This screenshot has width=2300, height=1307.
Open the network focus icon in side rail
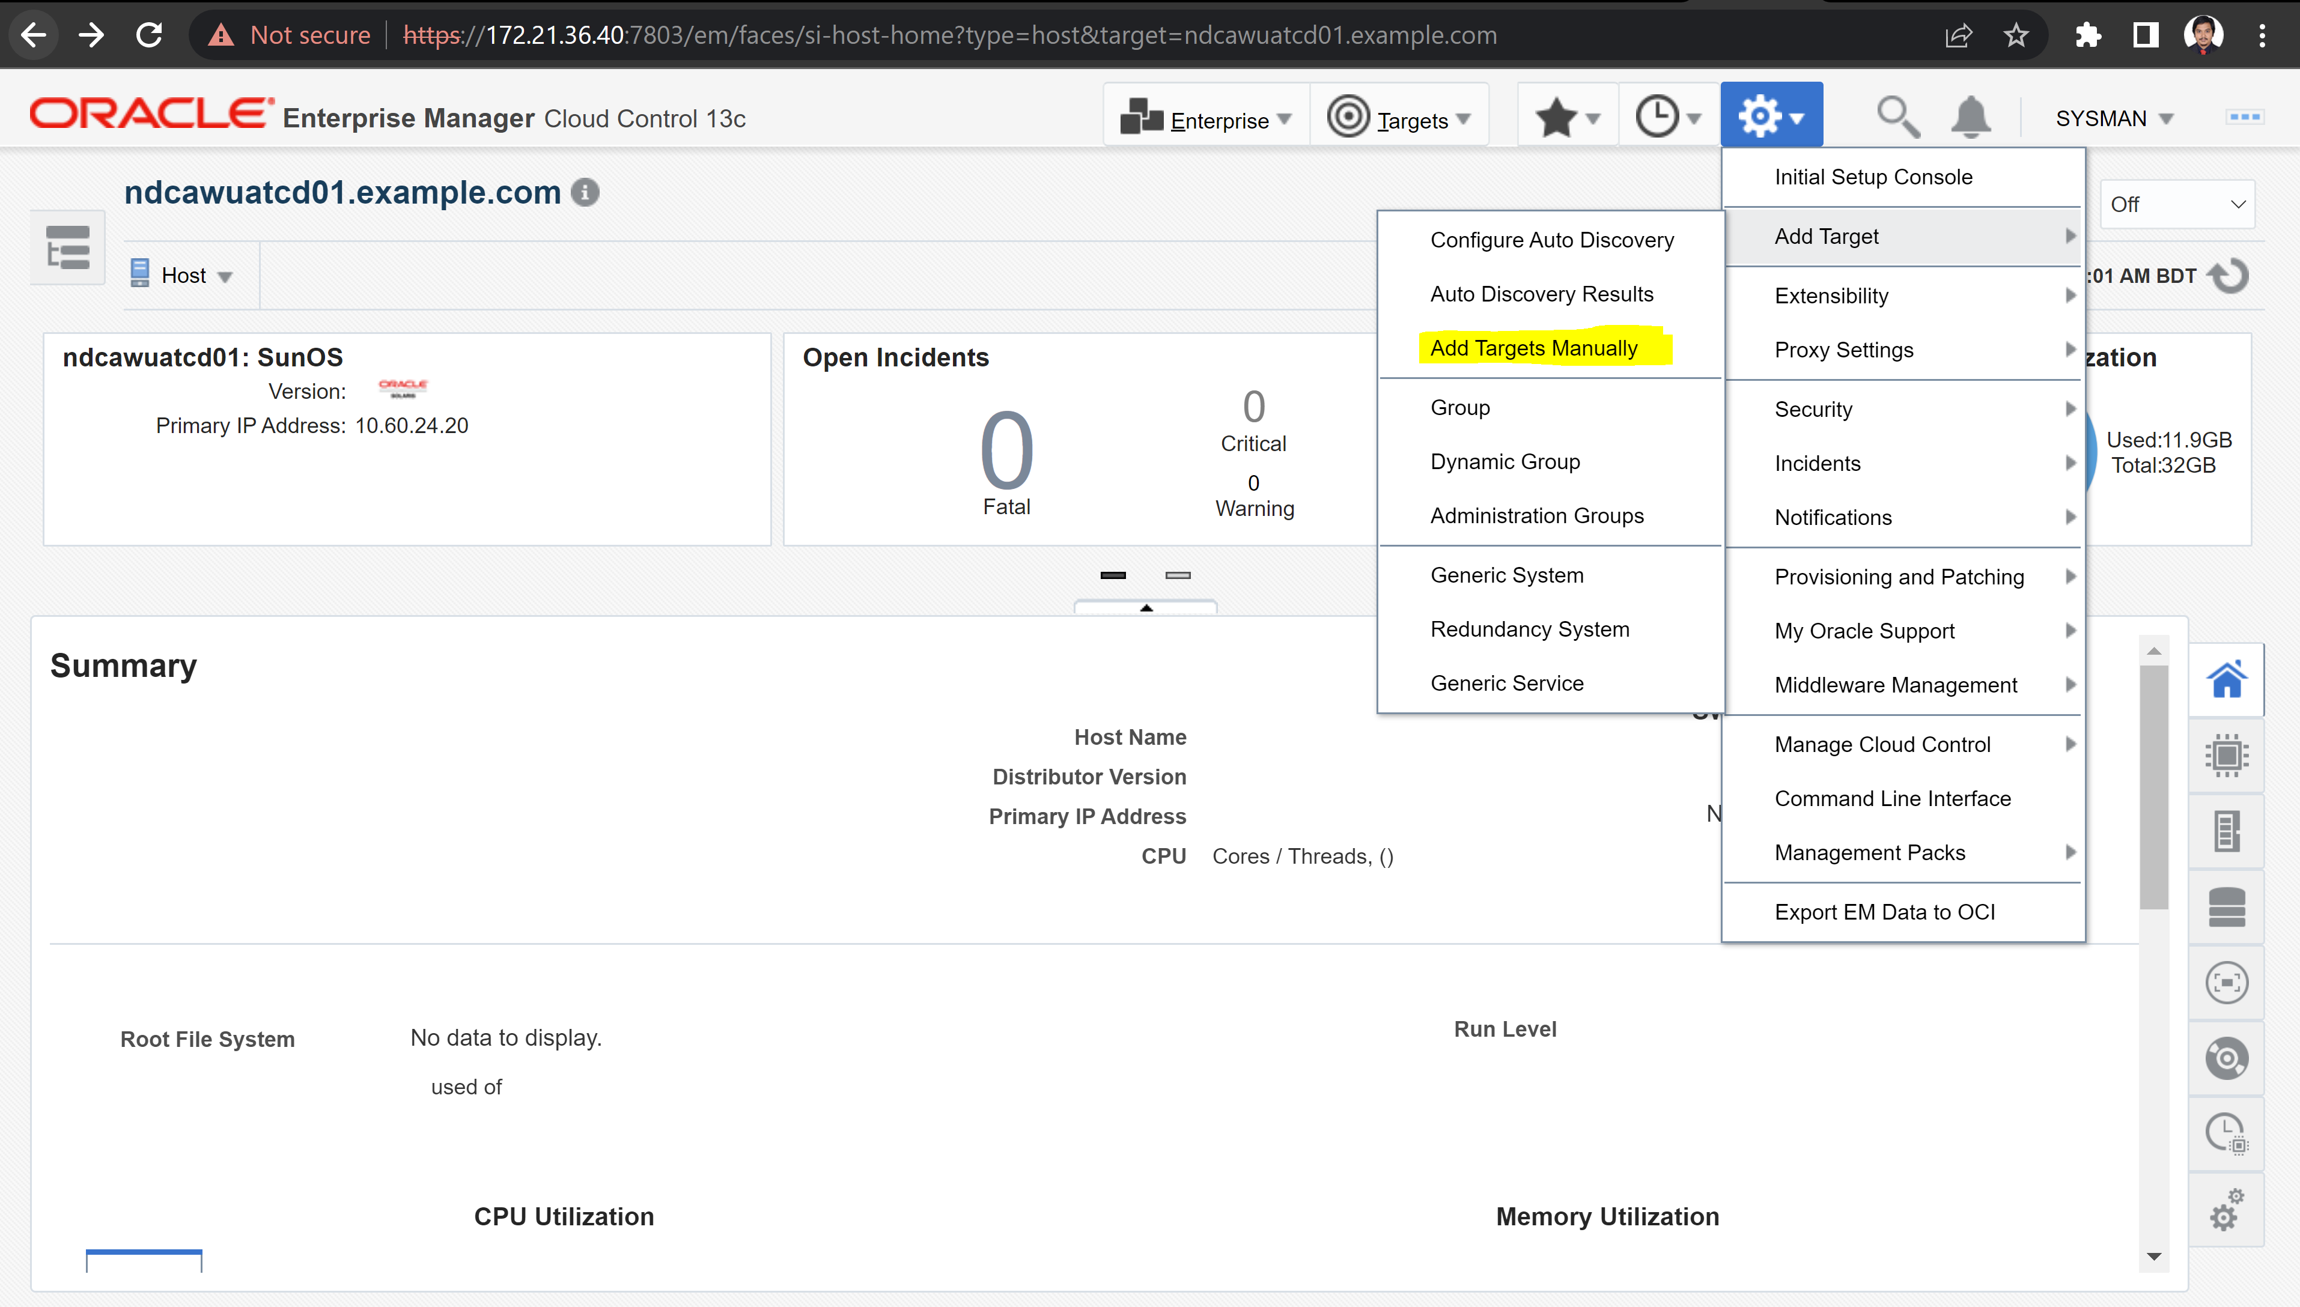(x=2226, y=983)
